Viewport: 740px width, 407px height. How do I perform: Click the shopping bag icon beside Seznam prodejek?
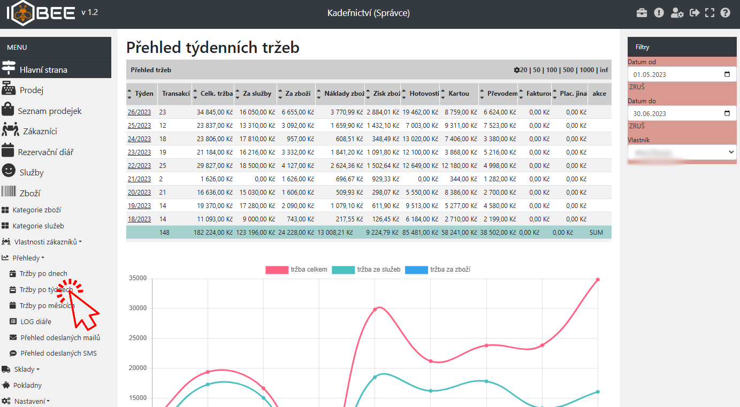coord(8,110)
